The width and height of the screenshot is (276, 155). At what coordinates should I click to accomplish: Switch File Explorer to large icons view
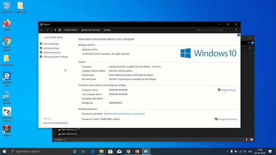pos(251,139)
